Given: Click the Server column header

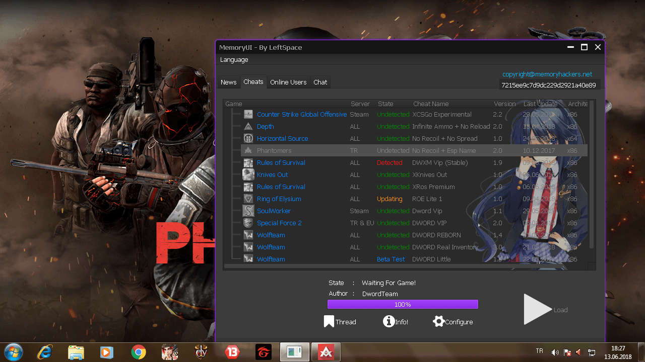Looking at the screenshot, I should (360, 104).
